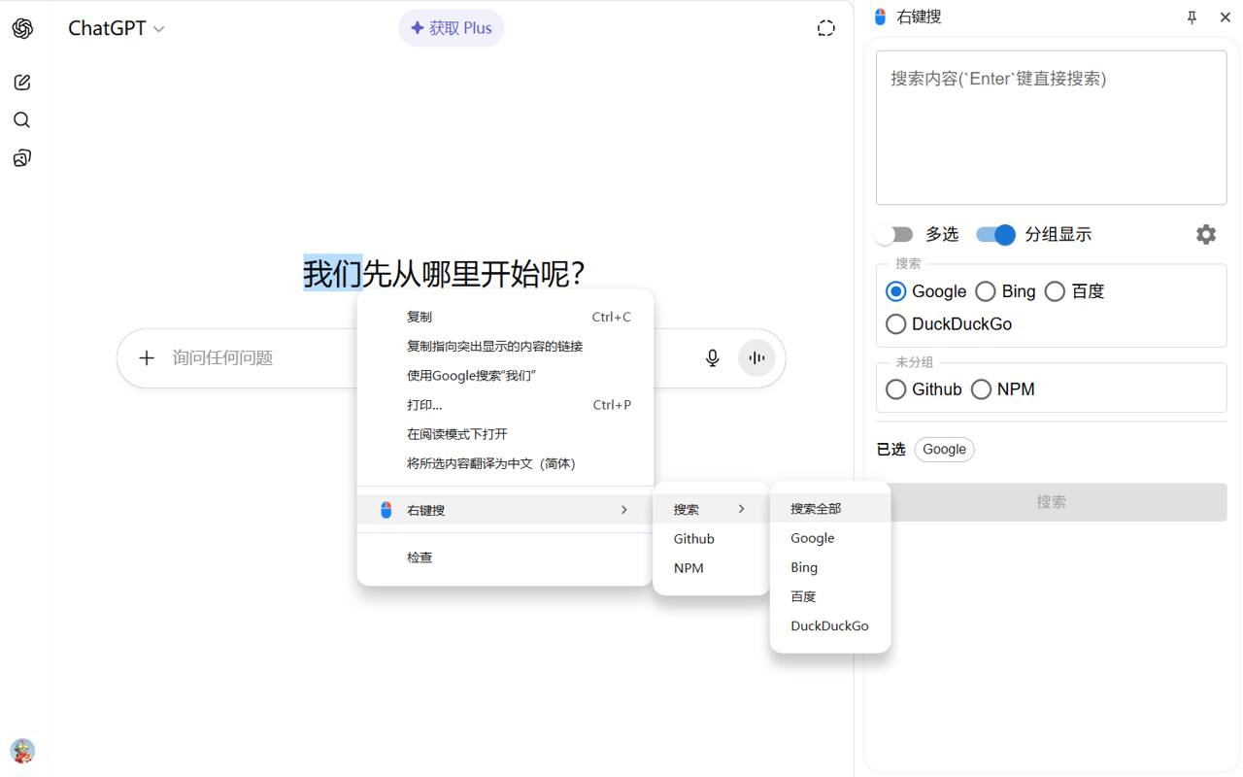This screenshot has width=1243, height=777.
Task: Click the 搜索 button in side panel
Action: pos(1052,502)
